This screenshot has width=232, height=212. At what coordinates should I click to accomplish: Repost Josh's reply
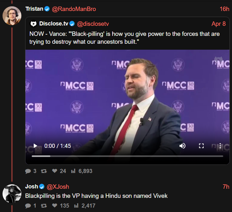(x=44, y=206)
